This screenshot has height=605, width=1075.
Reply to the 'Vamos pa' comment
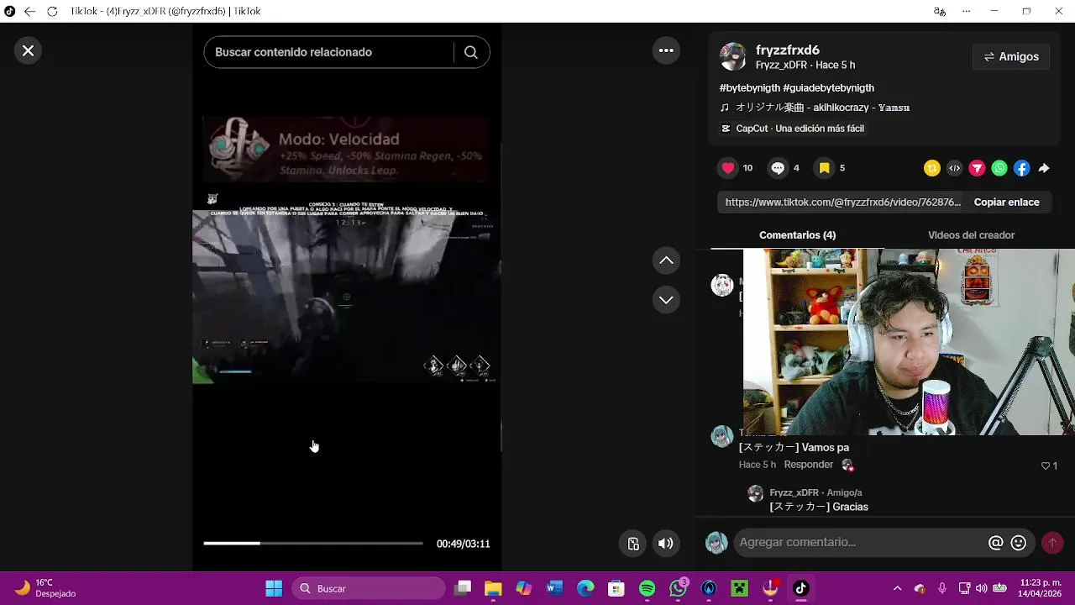pyautogui.click(x=809, y=465)
